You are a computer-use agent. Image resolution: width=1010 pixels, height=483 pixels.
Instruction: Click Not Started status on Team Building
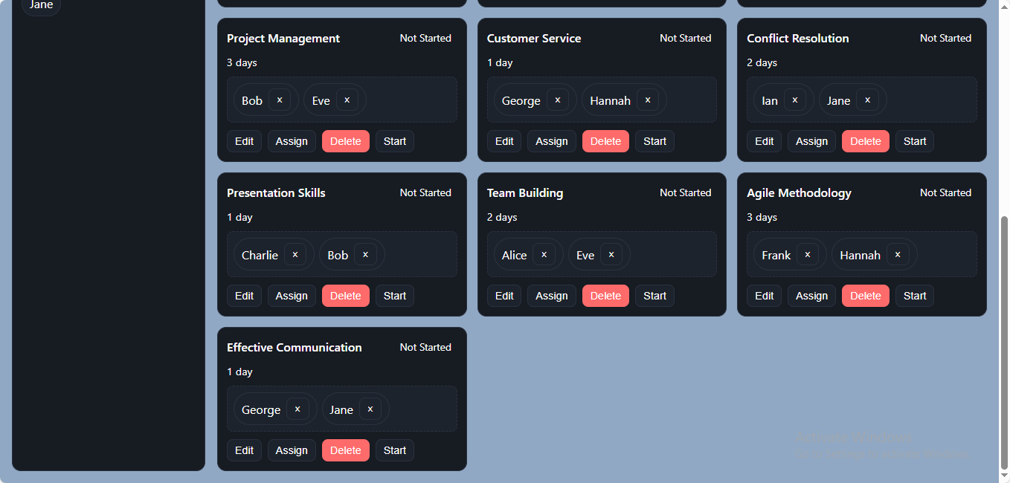click(x=686, y=192)
